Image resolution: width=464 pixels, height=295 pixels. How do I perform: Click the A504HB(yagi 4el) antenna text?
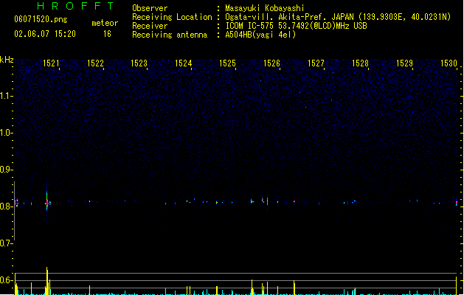pyautogui.click(x=260, y=35)
